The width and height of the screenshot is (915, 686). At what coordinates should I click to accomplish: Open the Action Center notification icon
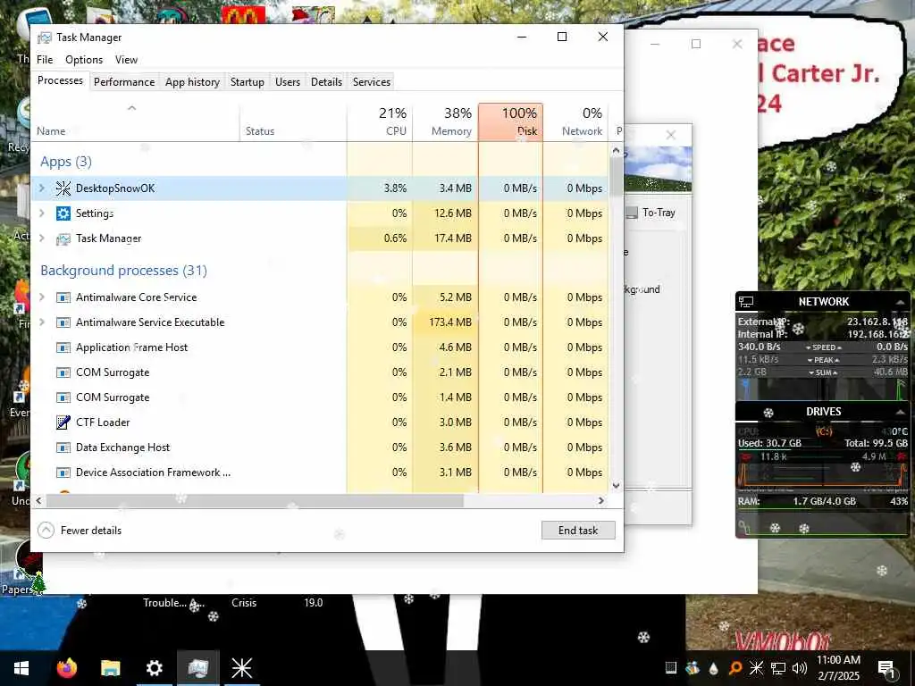(x=886, y=668)
